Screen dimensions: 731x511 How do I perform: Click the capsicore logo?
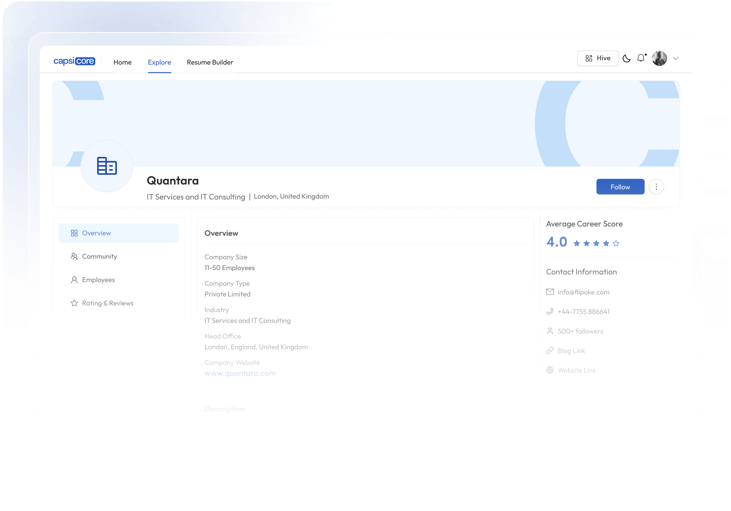[74, 61]
